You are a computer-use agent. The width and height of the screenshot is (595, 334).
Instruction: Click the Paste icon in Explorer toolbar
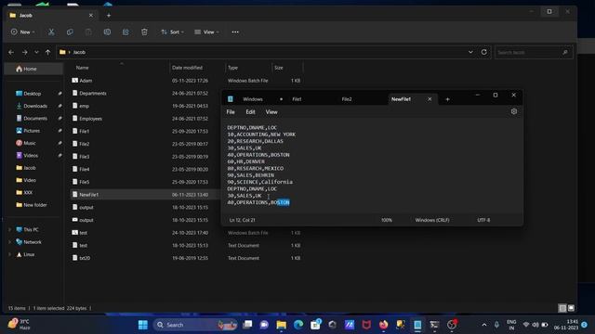click(88, 32)
